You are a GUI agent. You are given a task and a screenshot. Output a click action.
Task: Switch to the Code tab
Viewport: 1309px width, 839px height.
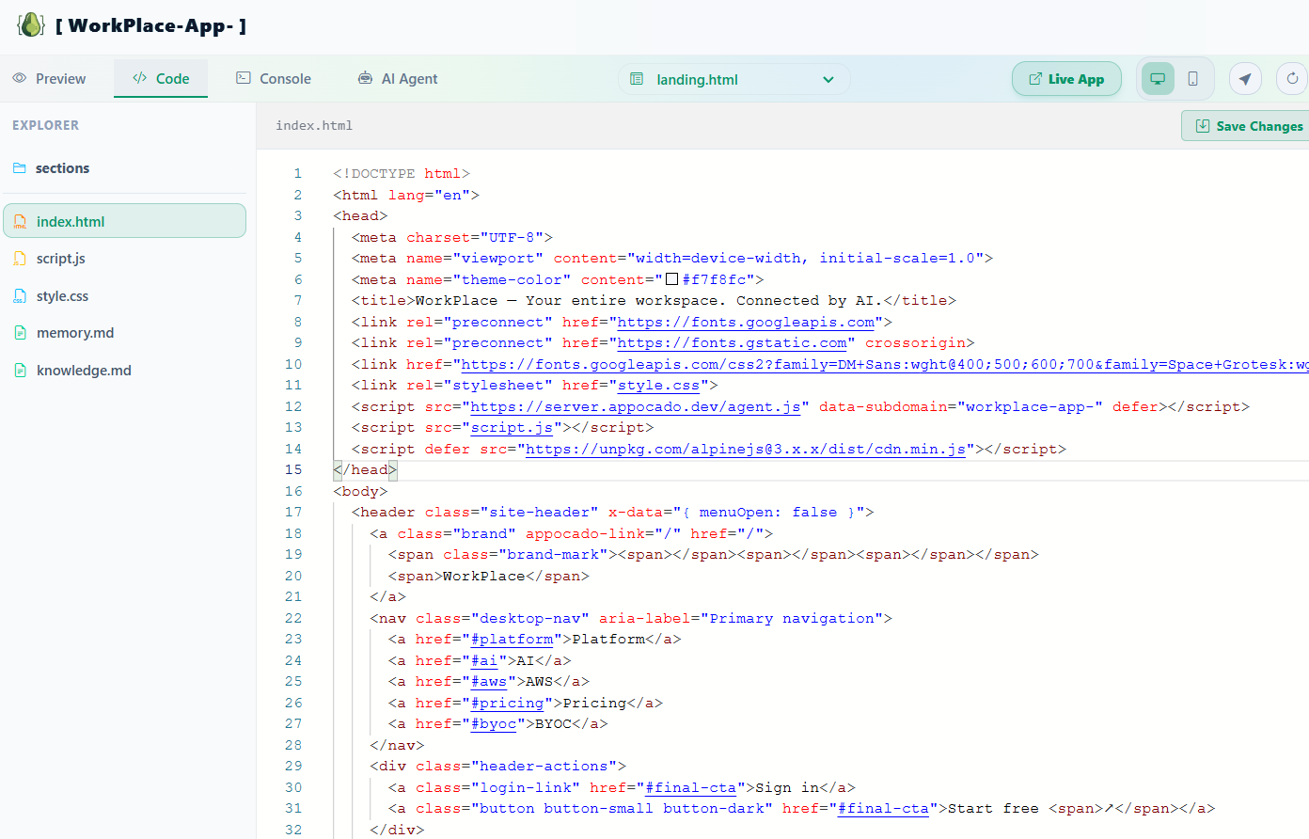click(x=161, y=79)
